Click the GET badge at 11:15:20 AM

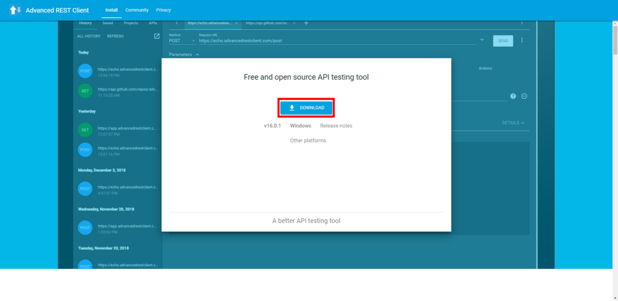coord(85,91)
